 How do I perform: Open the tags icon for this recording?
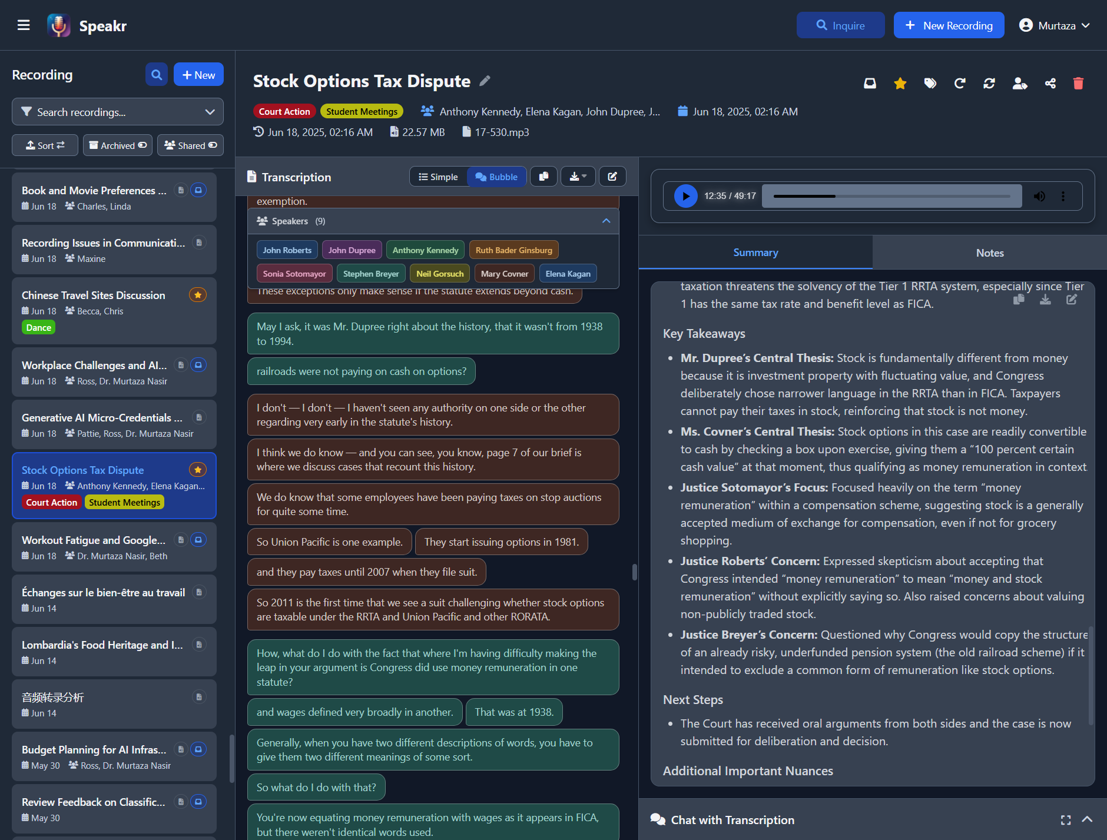tap(930, 83)
